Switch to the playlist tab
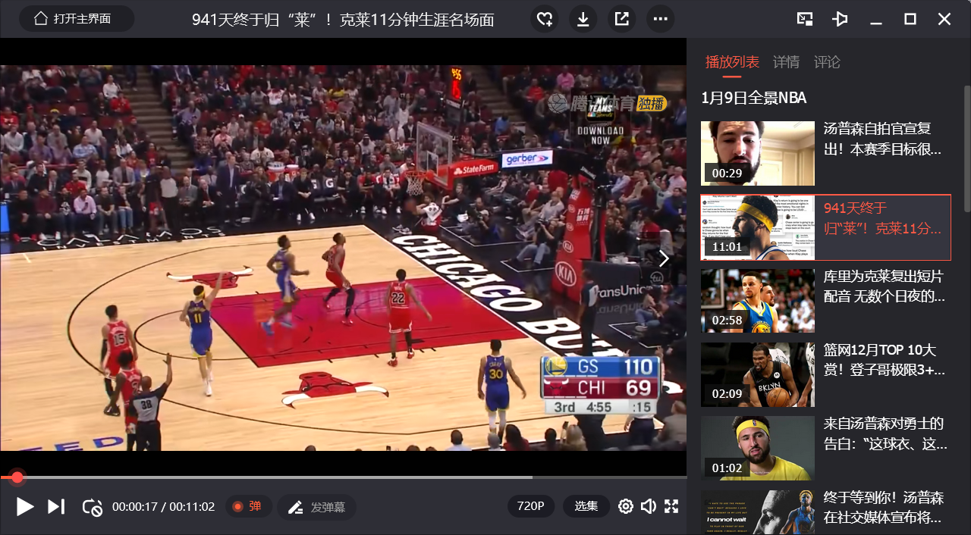This screenshot has width=971, height=535. (732, 62)
